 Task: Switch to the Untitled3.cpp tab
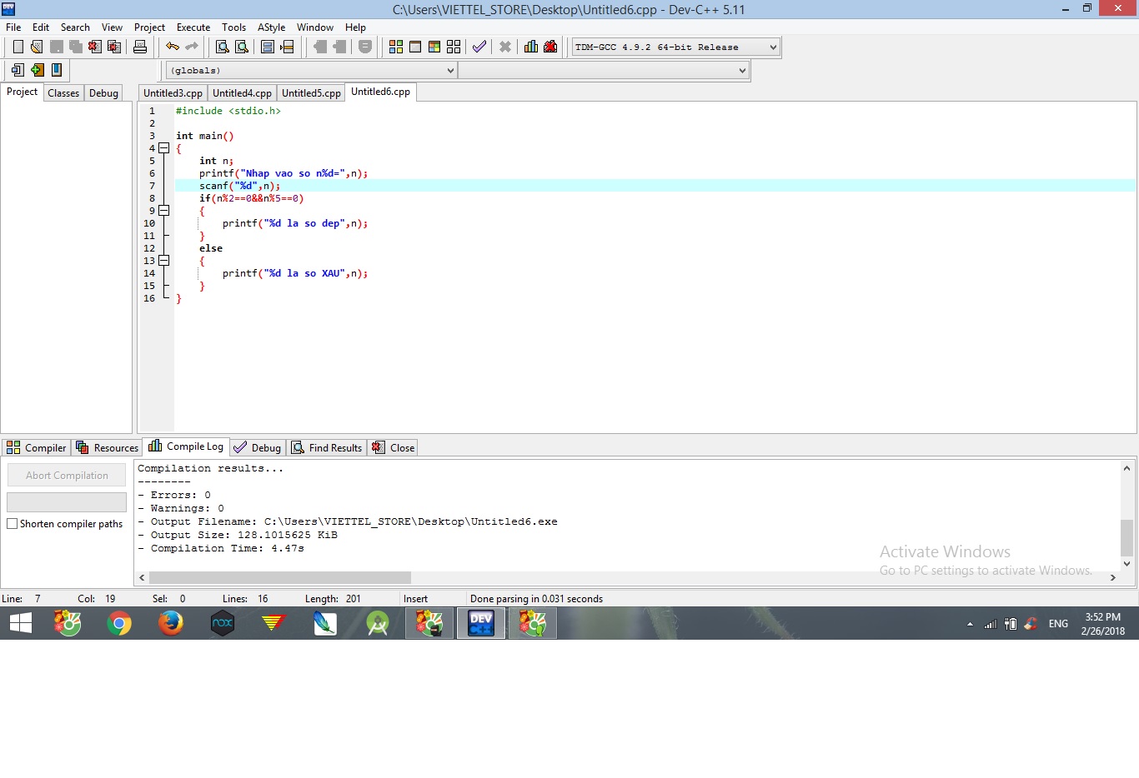(x=173, y=93)
